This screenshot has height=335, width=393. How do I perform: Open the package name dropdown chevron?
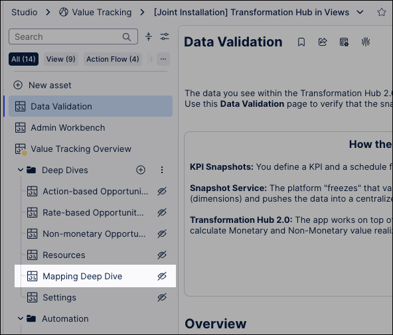pos(360,12)
